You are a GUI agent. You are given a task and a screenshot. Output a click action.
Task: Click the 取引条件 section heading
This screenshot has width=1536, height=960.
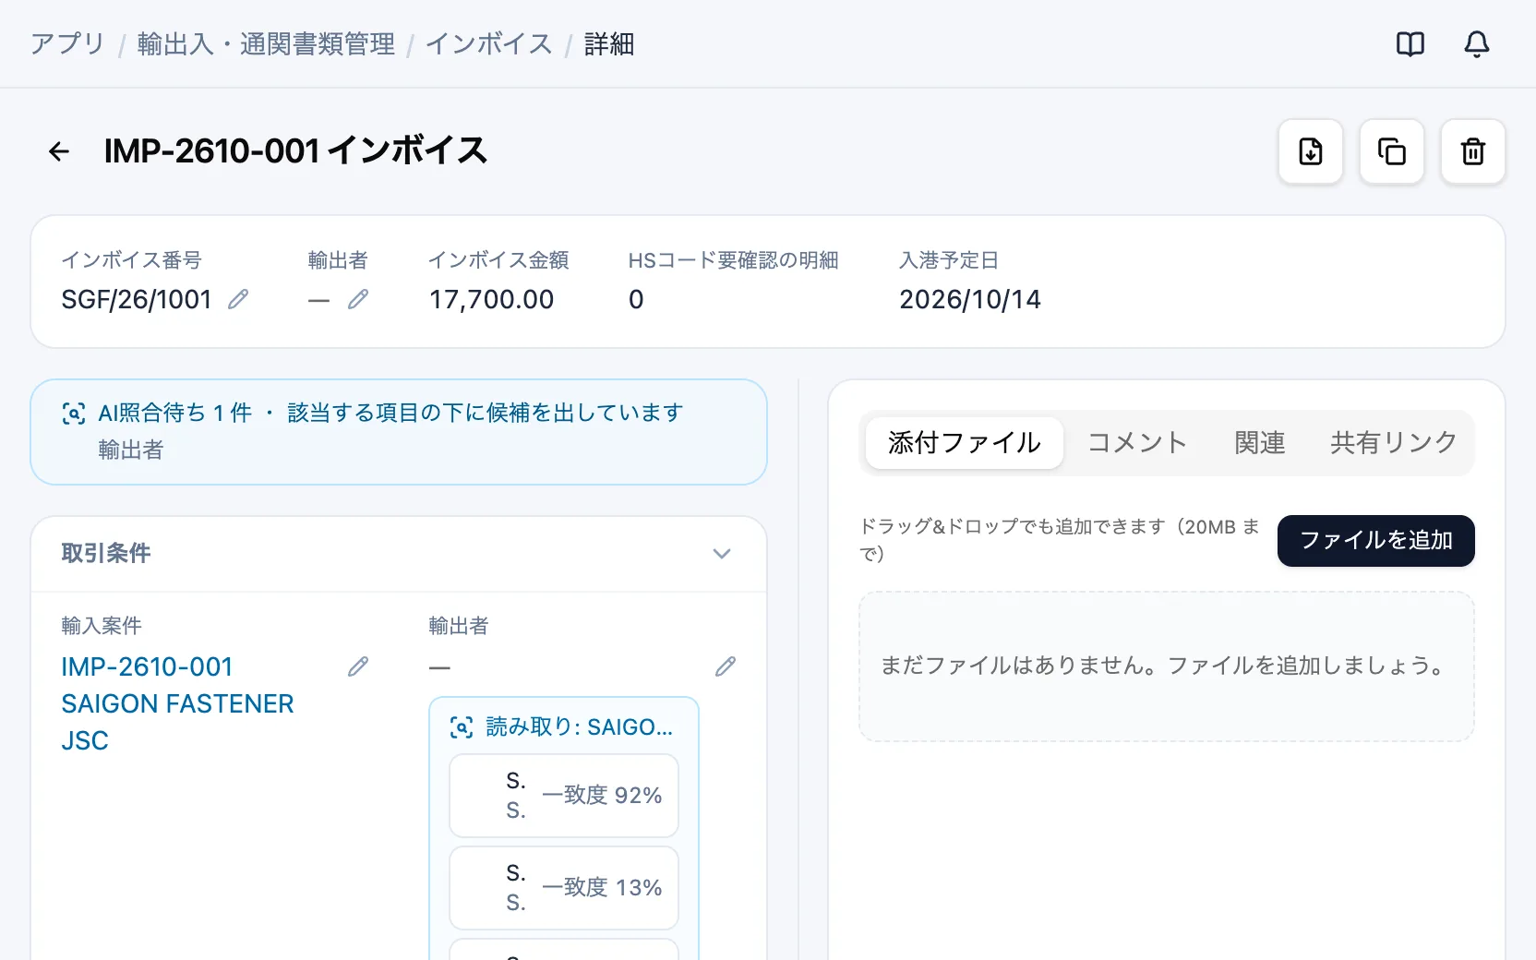pyautogui.click(x=106, y=554)
